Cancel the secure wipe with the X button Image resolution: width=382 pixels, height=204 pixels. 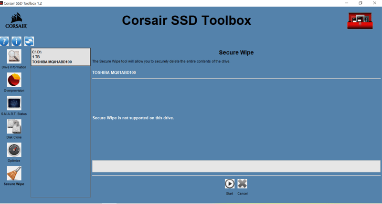pyautogui.click(x=243, y=184)
